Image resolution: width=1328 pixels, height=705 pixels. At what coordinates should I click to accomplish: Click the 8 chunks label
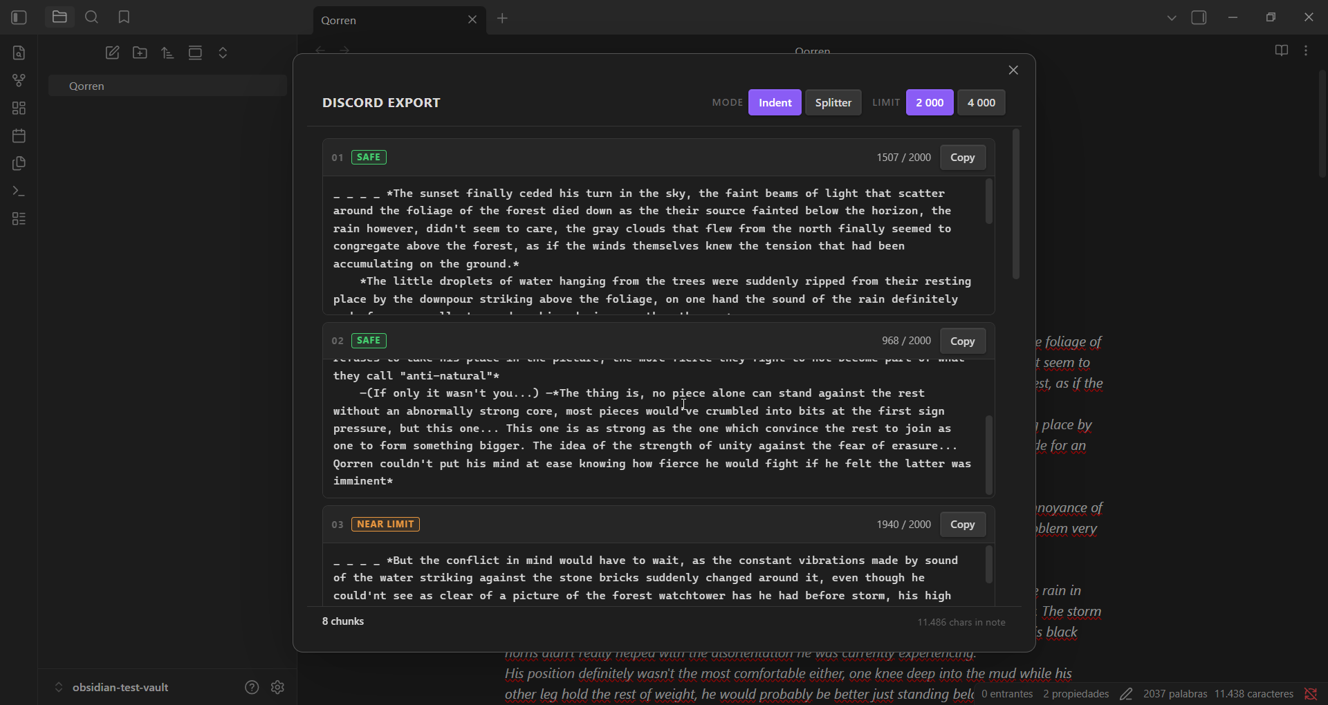[343, 621]
